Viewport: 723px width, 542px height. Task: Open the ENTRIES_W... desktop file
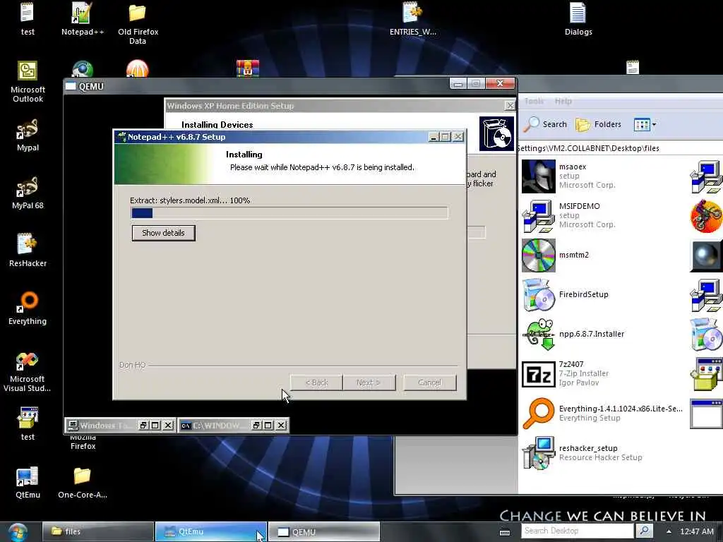(412, 18)
